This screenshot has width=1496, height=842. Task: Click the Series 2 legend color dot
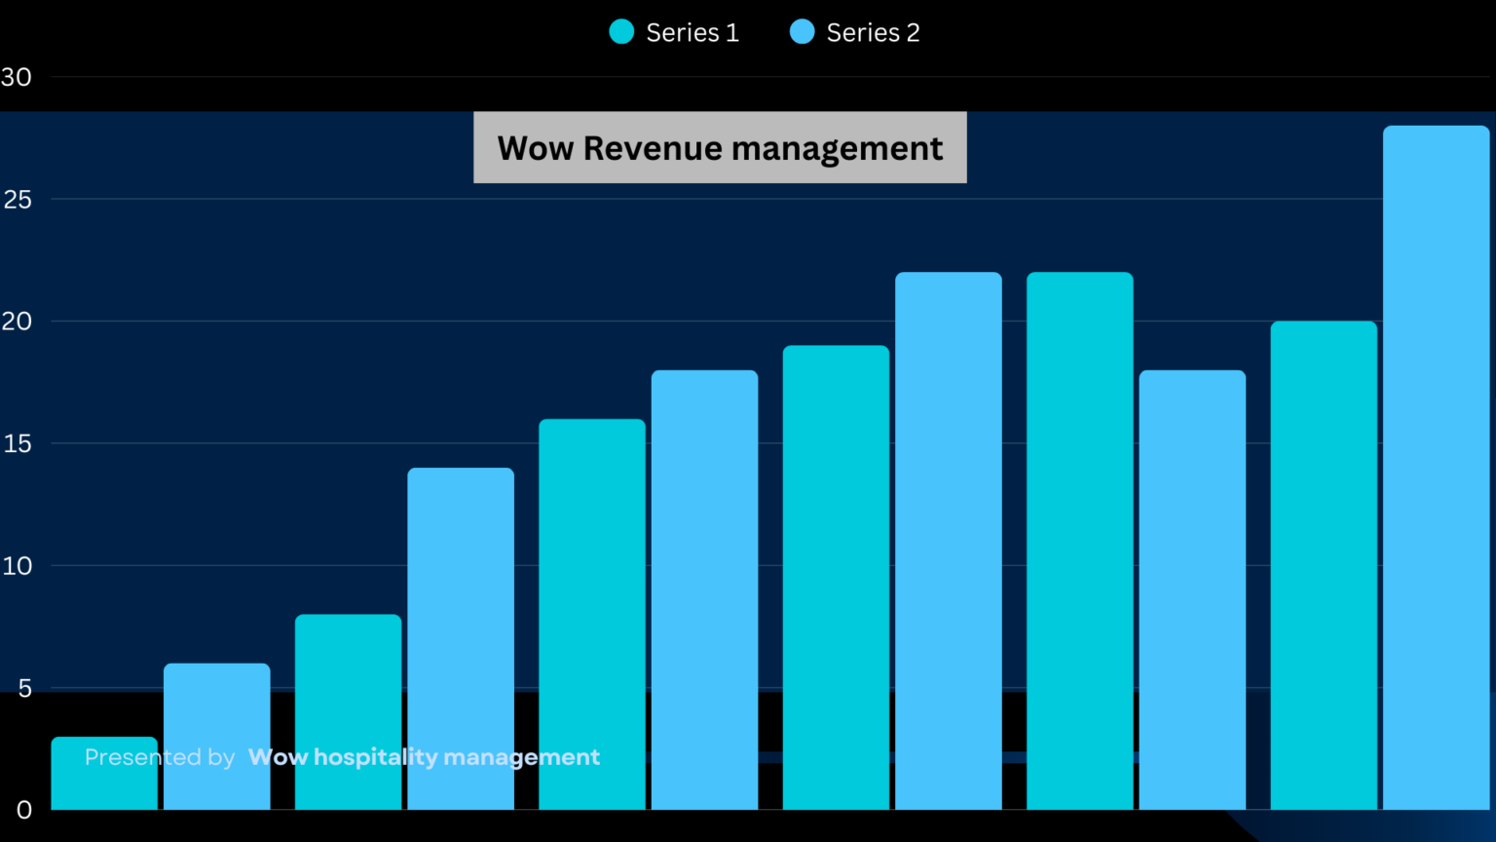(802, 32)
